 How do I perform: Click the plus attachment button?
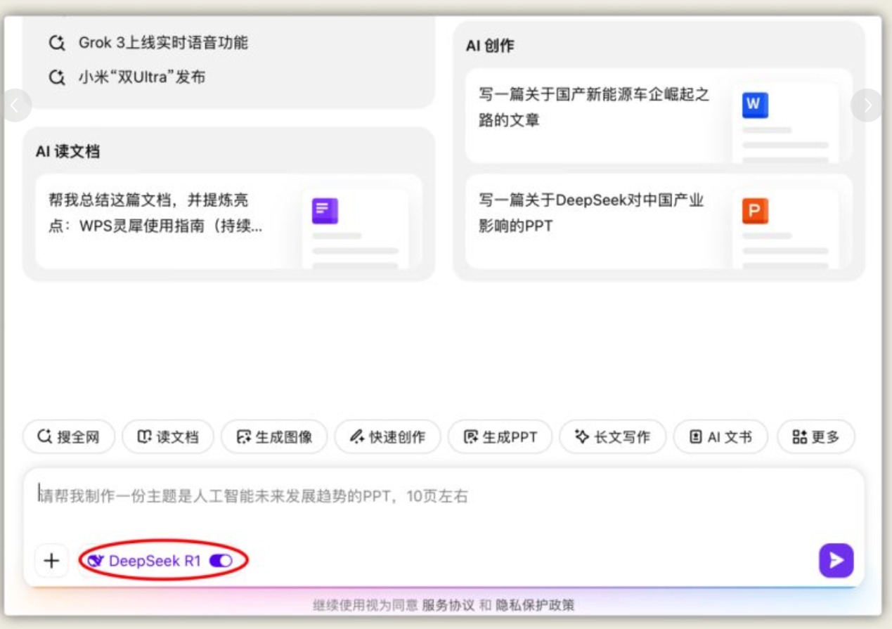point(51,561)
